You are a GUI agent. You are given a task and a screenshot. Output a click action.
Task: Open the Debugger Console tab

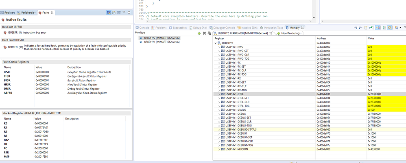coord(223,28)
